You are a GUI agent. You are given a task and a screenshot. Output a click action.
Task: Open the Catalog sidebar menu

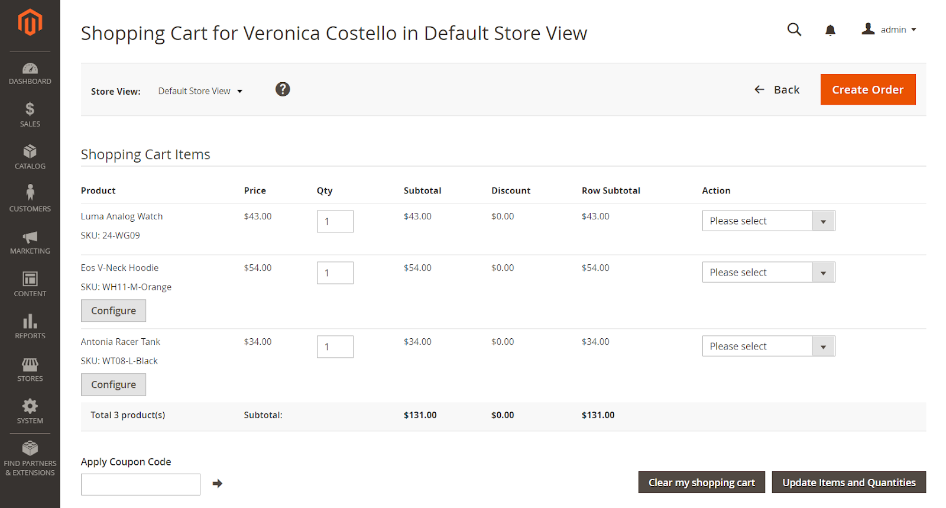point(30,157)
